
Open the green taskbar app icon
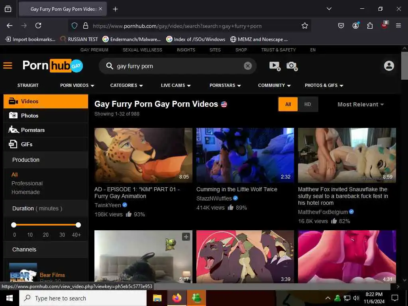coord(196,298)
